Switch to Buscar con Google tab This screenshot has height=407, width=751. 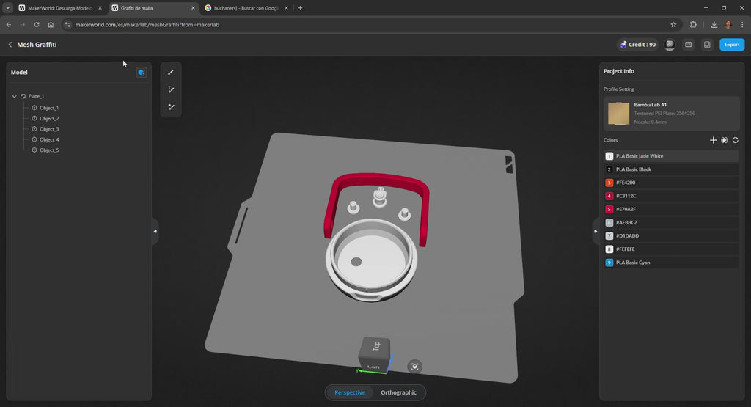246,7
